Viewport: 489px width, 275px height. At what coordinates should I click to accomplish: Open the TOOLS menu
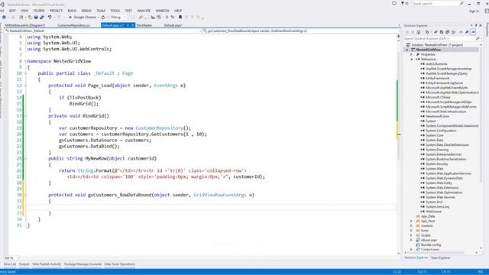tap(115, 11)
